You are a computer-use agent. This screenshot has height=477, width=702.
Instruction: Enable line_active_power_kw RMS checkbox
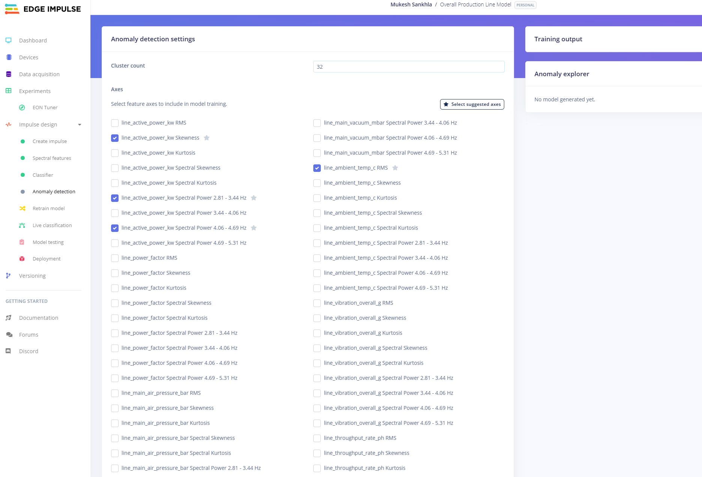coord(115,123)
